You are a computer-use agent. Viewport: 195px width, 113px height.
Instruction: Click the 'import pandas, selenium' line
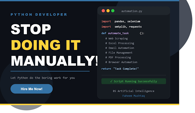pos(121,21)
